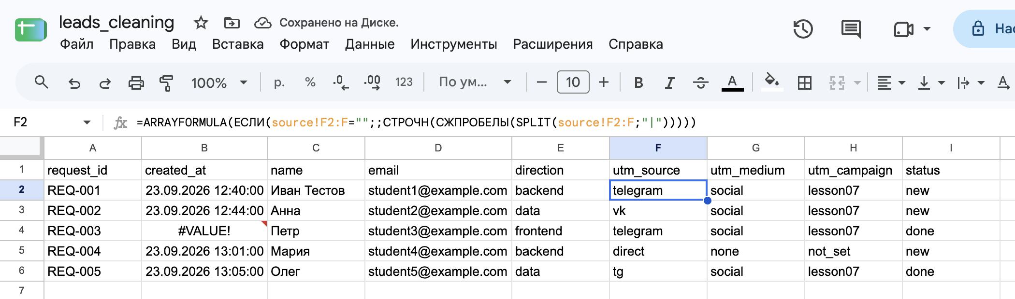Screen dimensions: 1015x299
Task: Star the leads_cleaning document
Action: pyautogui.click(x=201, y=23)
